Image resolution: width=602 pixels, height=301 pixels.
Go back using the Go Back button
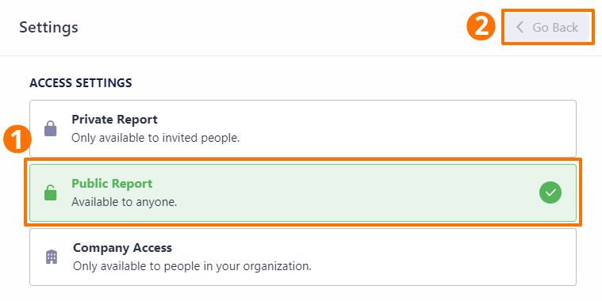point(547,27)
